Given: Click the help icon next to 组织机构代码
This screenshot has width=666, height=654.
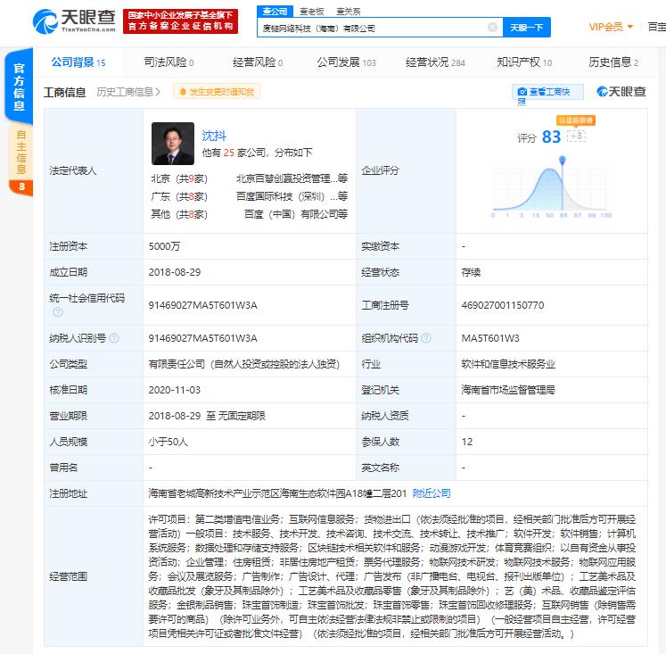Looking at the screenshot, I should click(x=426, y=338).
